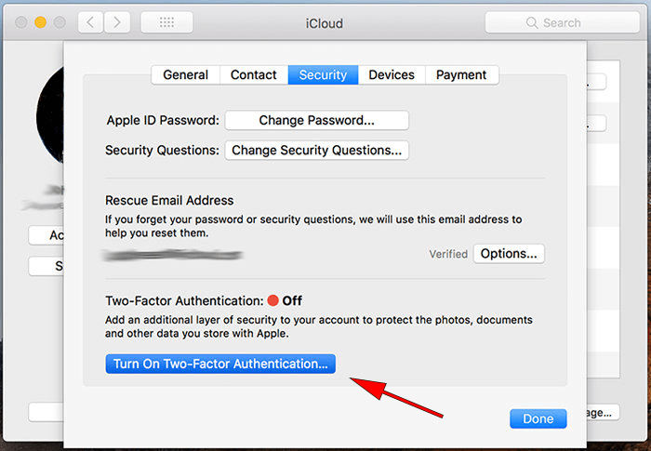Open the Payment tab

coord(461,74)
